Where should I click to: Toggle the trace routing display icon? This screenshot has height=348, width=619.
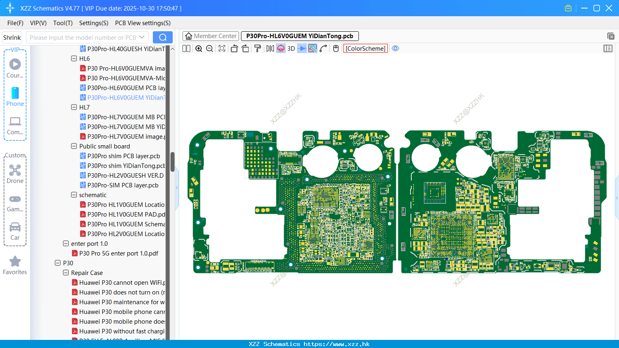pos(313,48)
